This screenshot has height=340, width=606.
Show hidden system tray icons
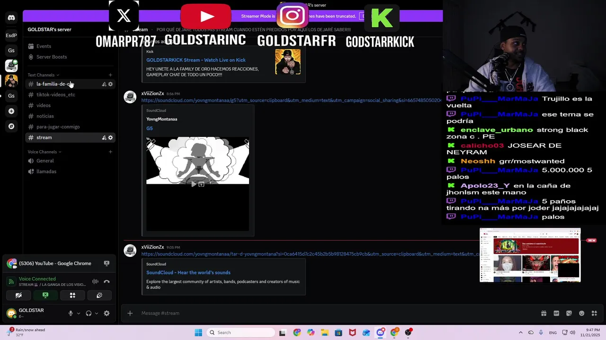(521, 332)
